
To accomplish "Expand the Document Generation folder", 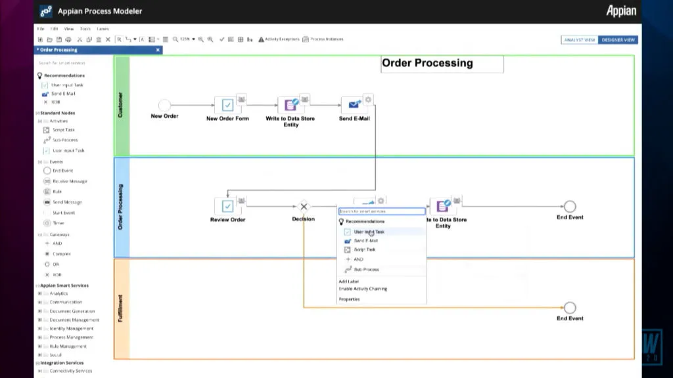I will click(x=40, y=312).
